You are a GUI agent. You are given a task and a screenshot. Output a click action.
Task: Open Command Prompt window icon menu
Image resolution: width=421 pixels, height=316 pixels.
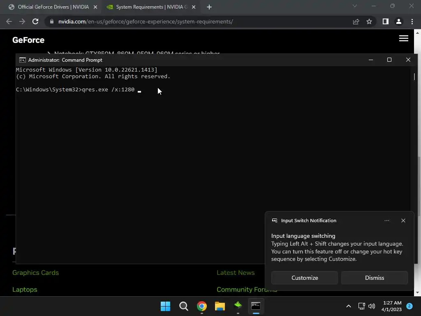point(23,60)
